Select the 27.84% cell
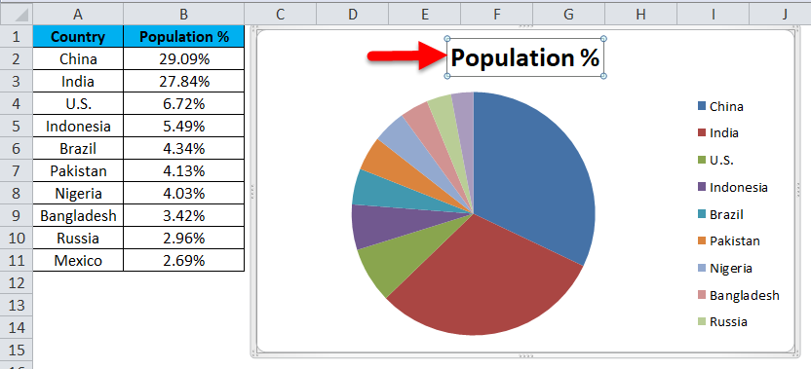The image size is (811, 369). [183, 81]
